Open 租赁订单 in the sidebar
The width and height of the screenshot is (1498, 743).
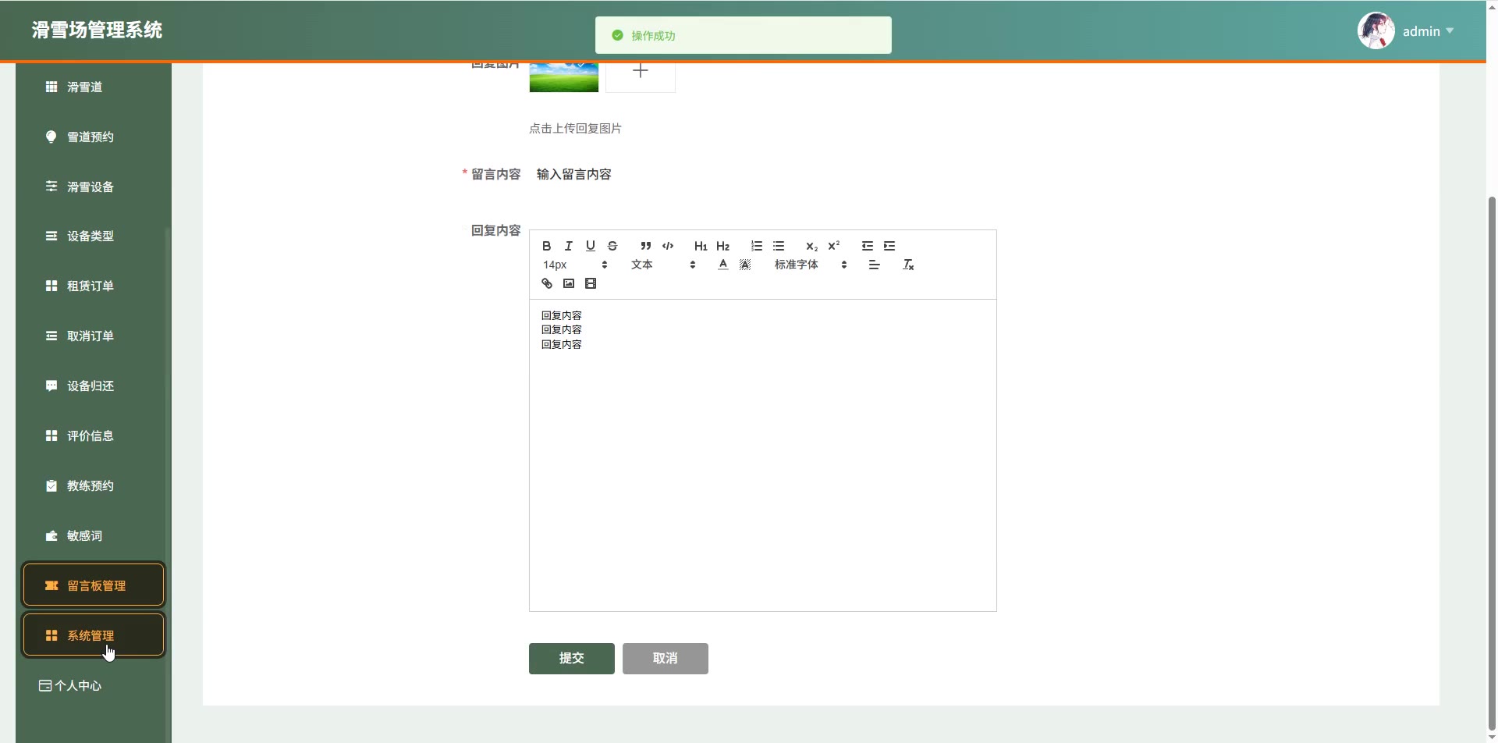(94, 286)
